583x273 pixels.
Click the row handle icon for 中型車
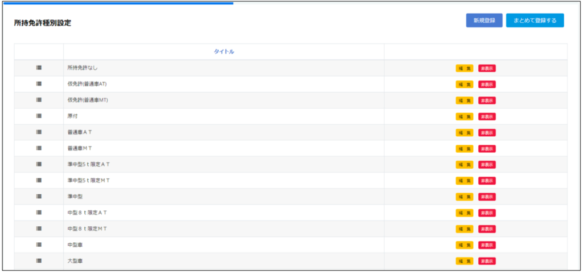point(39,245)
